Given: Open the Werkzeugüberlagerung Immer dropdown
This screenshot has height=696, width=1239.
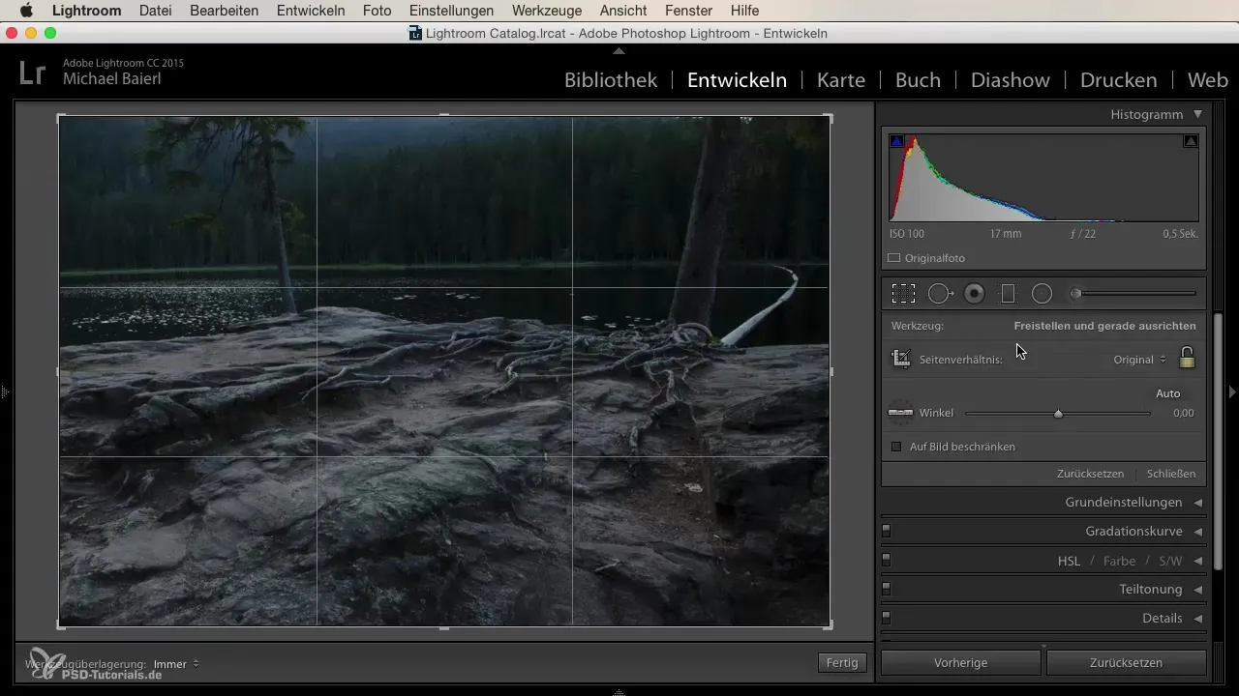Looking at the screenshot, I should [176, 664].
